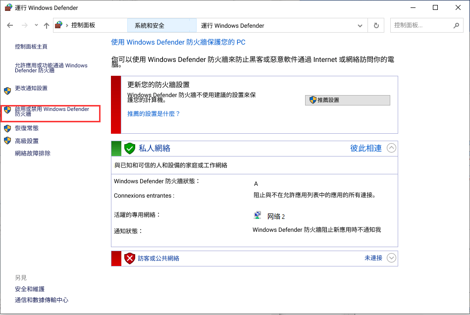Click 恢復常態 link
This screenshot has width=470, height=315.
[x=27, y=128]
